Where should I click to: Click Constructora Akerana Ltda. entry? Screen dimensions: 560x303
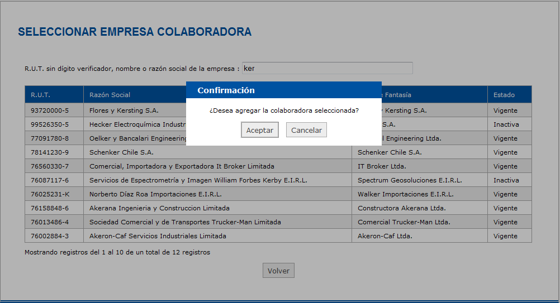click(x=401, y=208)
